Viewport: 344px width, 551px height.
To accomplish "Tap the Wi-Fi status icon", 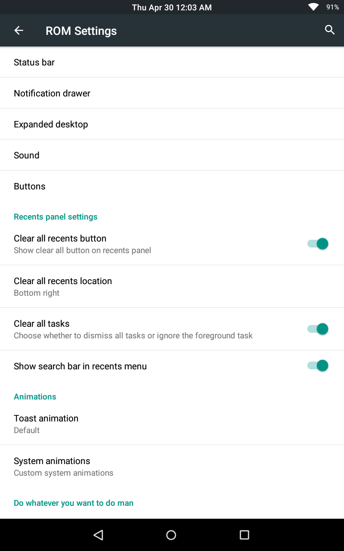I will [313, 7].
